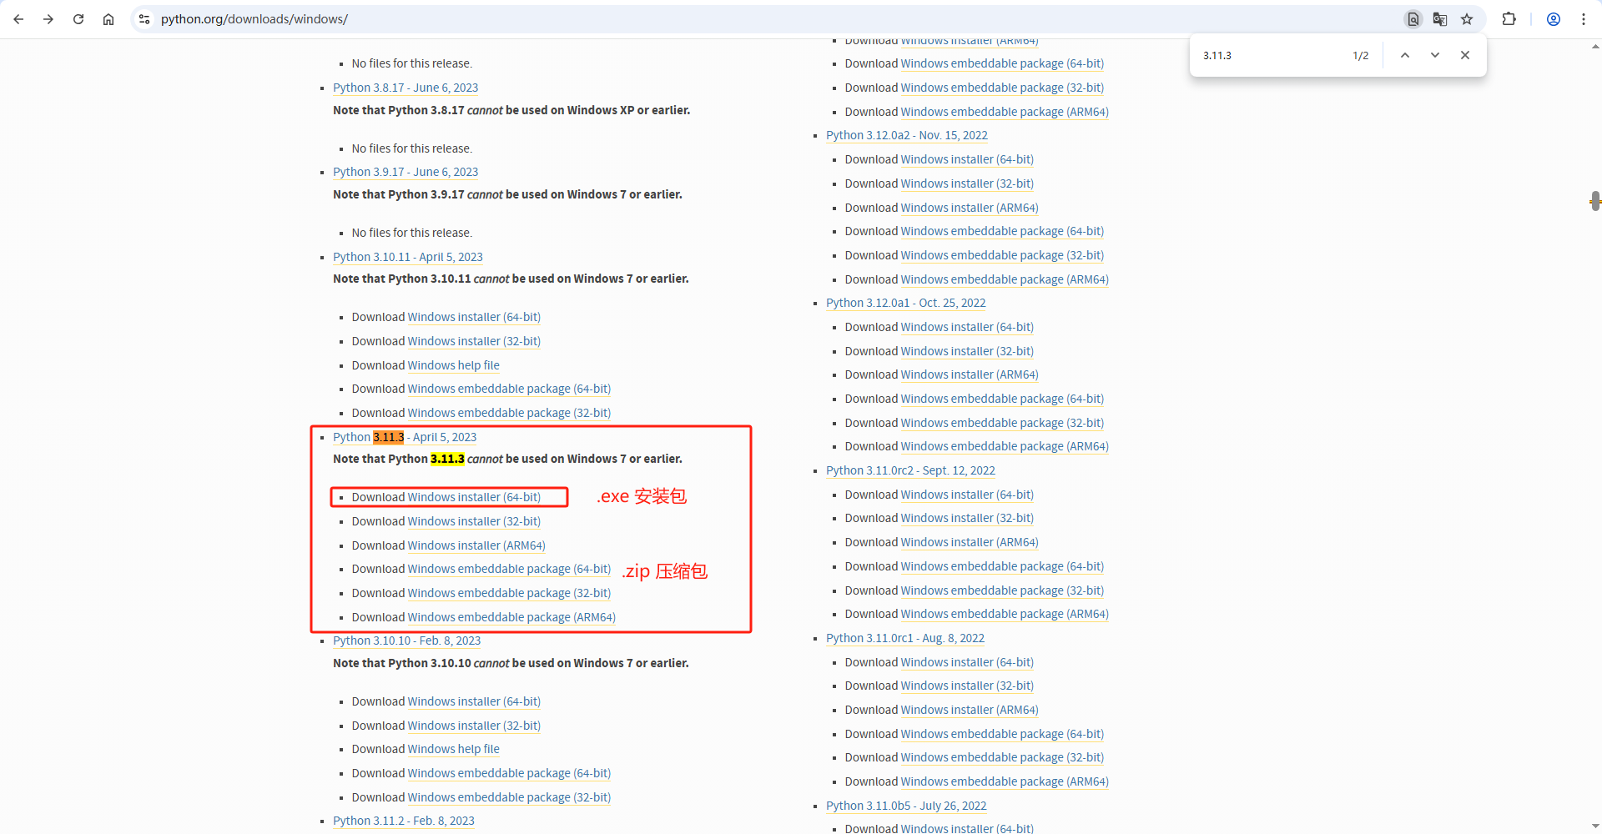Open Python 3.8.17 - June 6, 2023 release
Viewport: 1602px width, 834px height.
(406, 88)
